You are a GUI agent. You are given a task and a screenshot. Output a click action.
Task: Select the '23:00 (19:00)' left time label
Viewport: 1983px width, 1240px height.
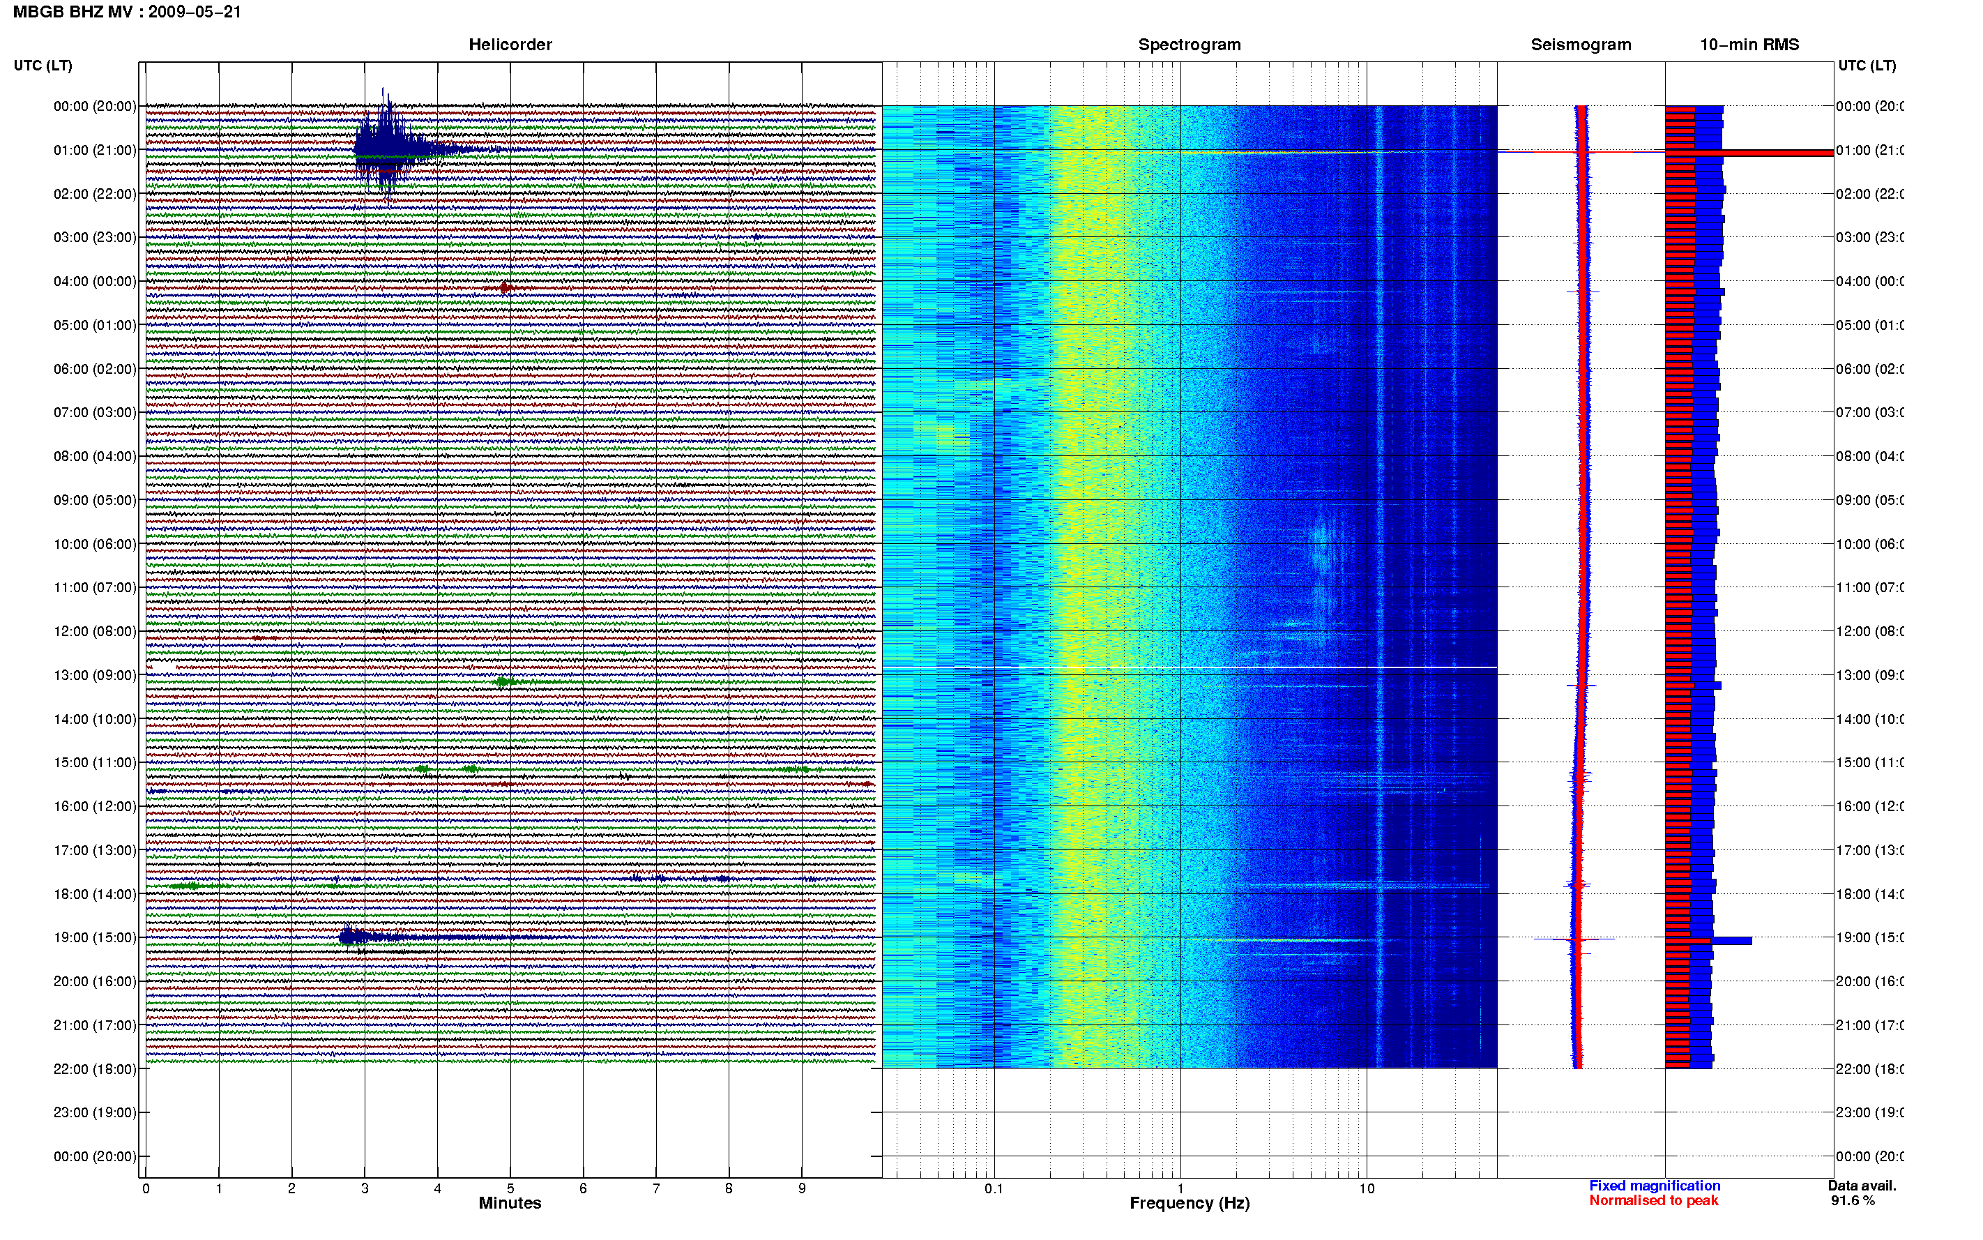click(x=94, y=1113)
